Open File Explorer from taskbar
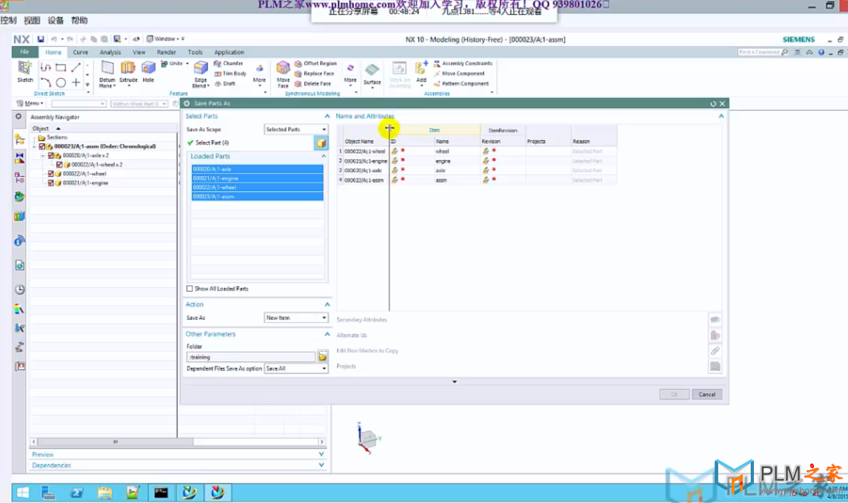The width and height of the screenshot is (848, 503). point(105,493)
